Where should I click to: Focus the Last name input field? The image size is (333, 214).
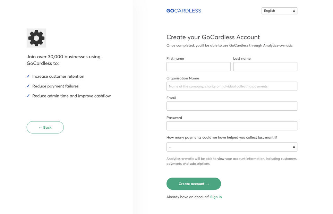tap(265, 67)
